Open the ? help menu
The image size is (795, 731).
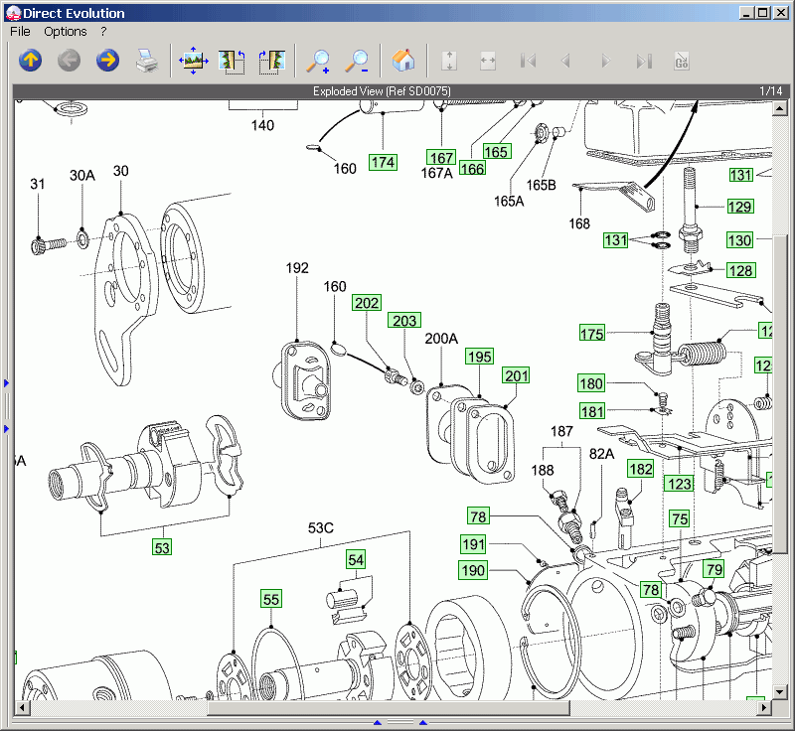click(103, 31)
